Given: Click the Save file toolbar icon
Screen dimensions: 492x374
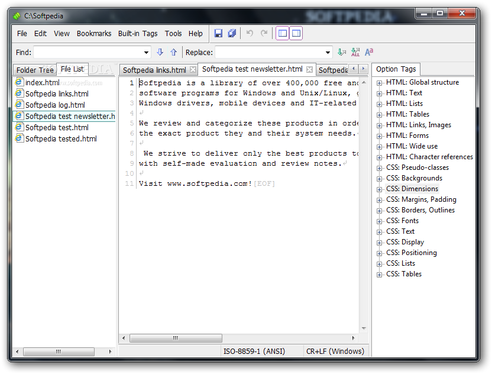Looking at the screenshot, I should 218,33.
